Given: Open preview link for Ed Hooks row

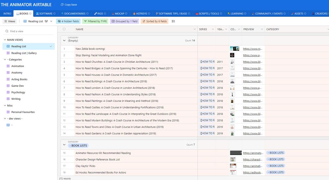Looking at the screenshot, I should [x=253, y=172].
